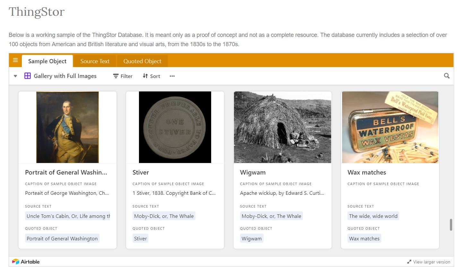The height and width of the screenshot is (275, 465).
Task: Switch to the Quoted Object tab
Action: (x=142, y=61)
